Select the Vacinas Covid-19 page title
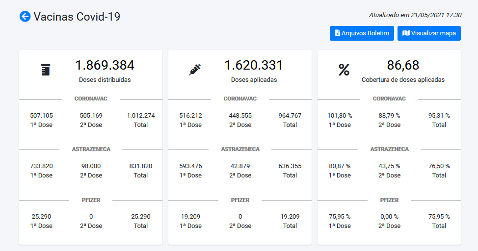 (77, 17)
